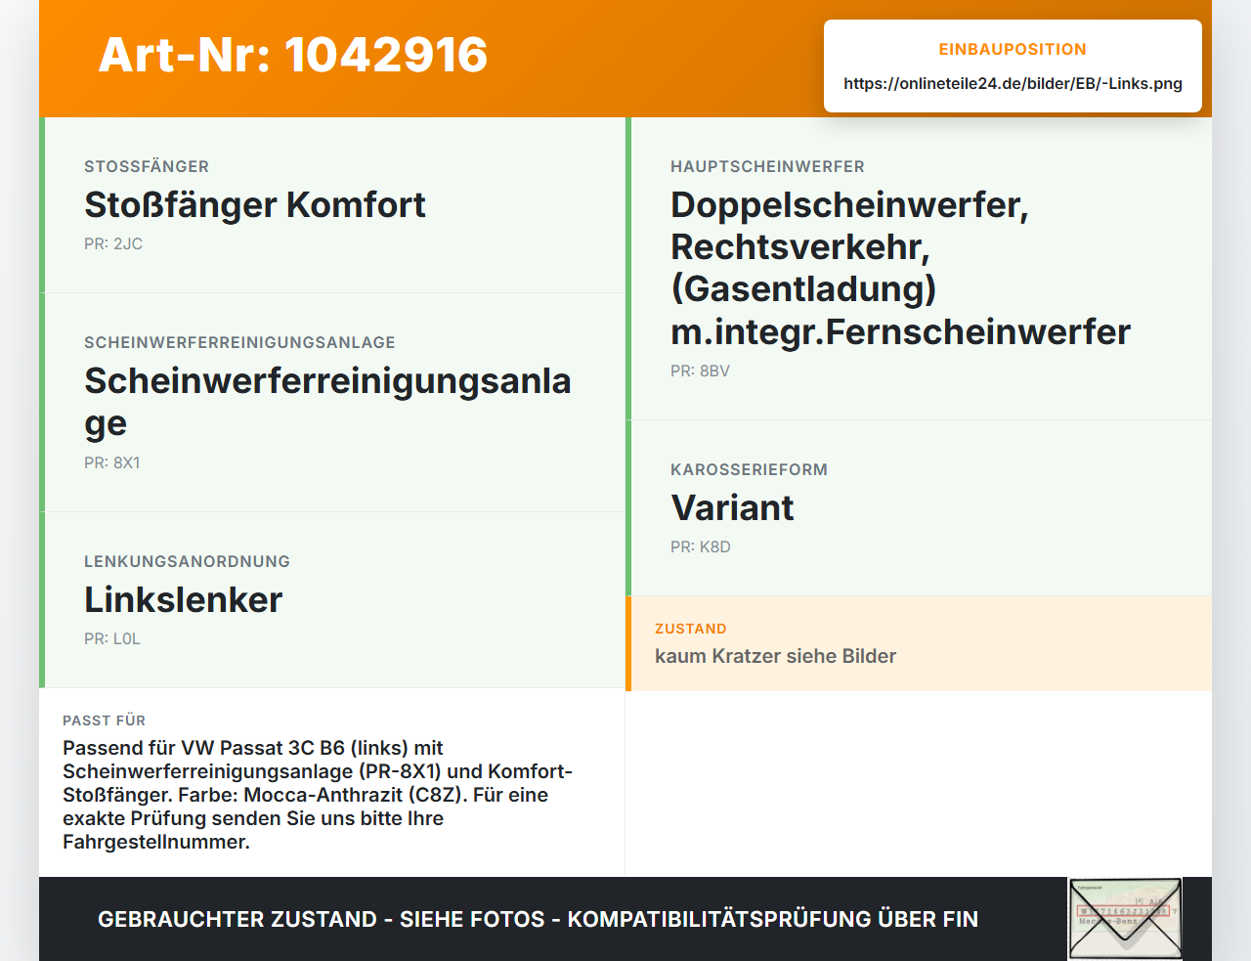Open the onlineteile24.de Links.png URL
This screenshot has width=1251, height=961.
tap(1013, 83)
